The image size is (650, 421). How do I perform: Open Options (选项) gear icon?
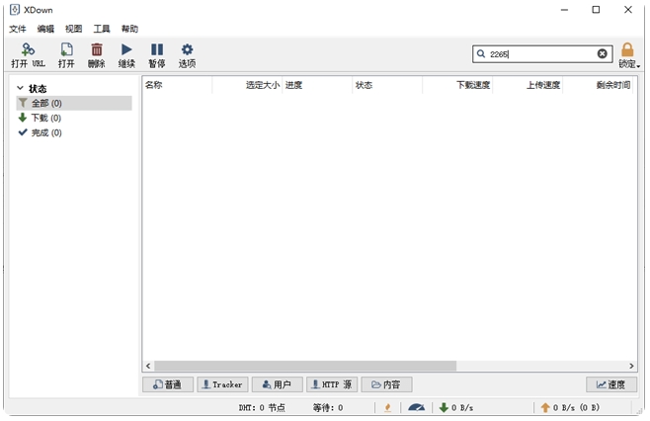pyautogui.click(x=187, y=49)
